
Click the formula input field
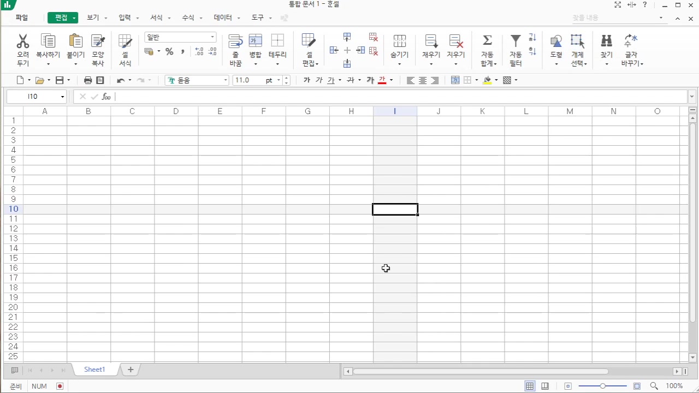399,97
